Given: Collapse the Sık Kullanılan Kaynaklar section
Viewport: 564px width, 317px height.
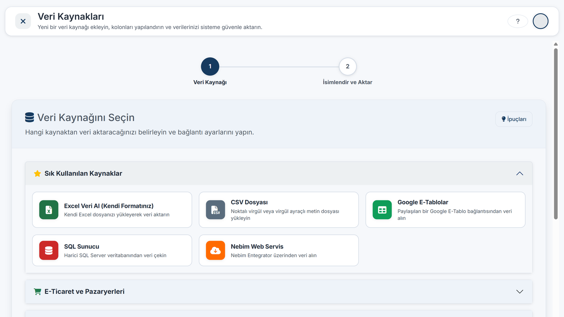Looking at the screenshot, I should (x=520, y=173).
